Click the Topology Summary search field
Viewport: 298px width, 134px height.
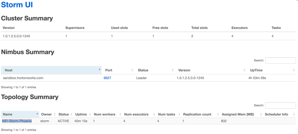coord(280,105)
